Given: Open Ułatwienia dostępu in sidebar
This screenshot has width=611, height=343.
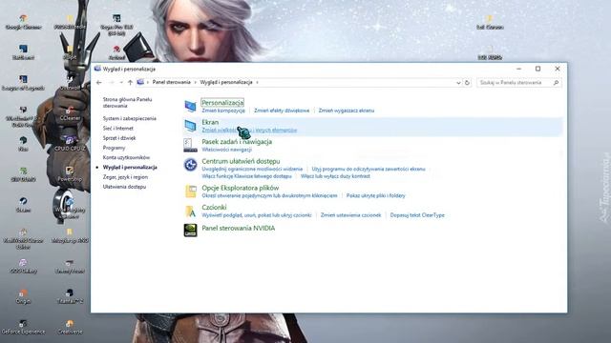Looking at the screenshot, I should click(x=124, y=187).
